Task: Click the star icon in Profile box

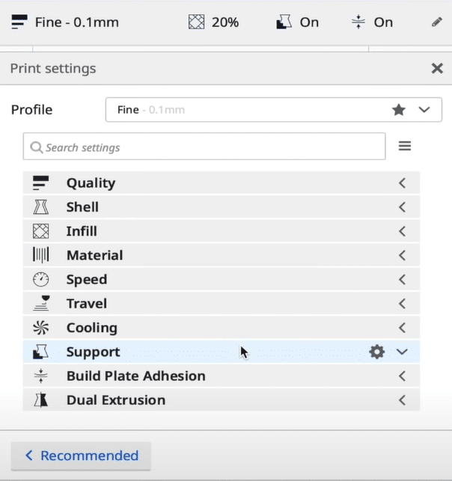Action: pyautogui.click(x=399, y=110)
